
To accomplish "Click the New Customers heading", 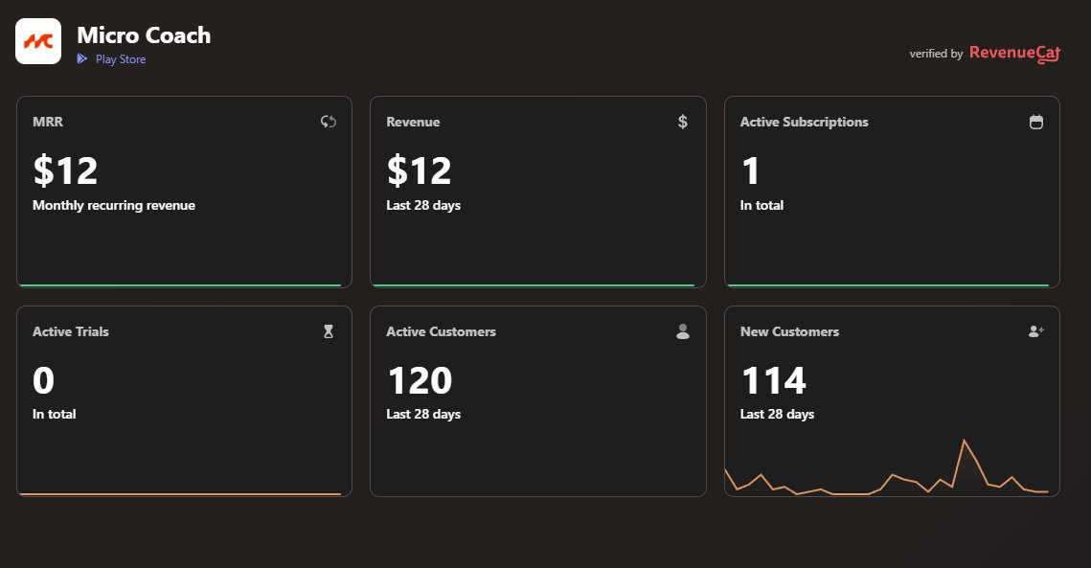I will 789,332.
